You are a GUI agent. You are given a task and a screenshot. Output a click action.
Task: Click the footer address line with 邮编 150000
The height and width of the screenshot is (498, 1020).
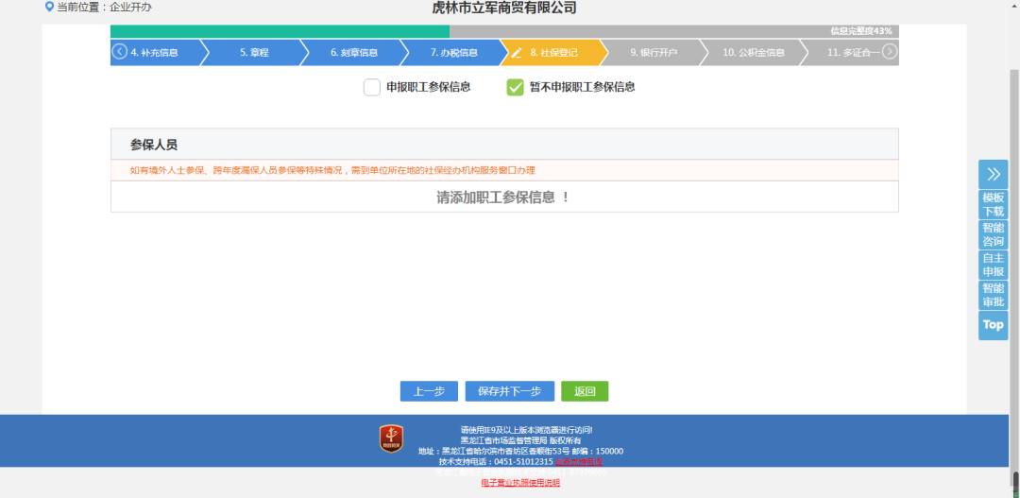pyautogui.click(x=520, y=451)
